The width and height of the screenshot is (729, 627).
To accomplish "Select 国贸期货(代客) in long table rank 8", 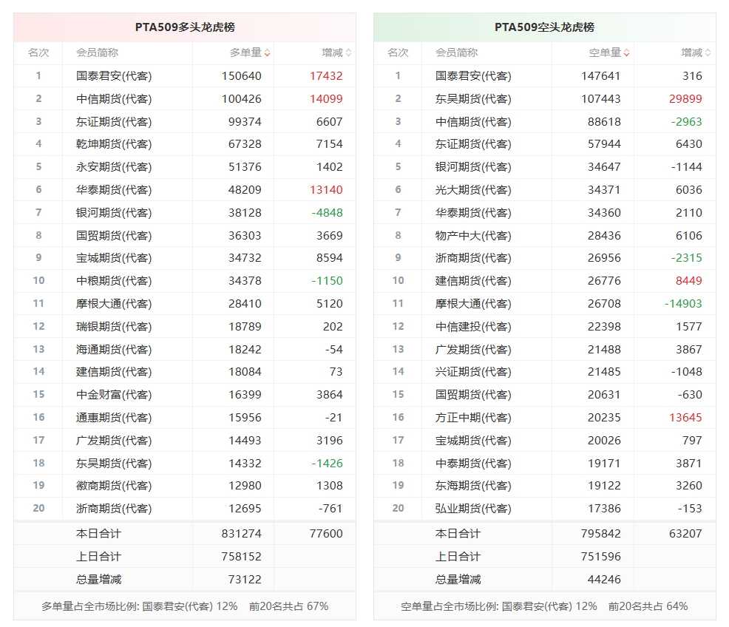I will pyautogui.click(x=114, y=235).
